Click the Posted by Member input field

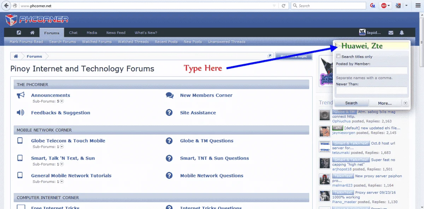(x=372, y=70)
